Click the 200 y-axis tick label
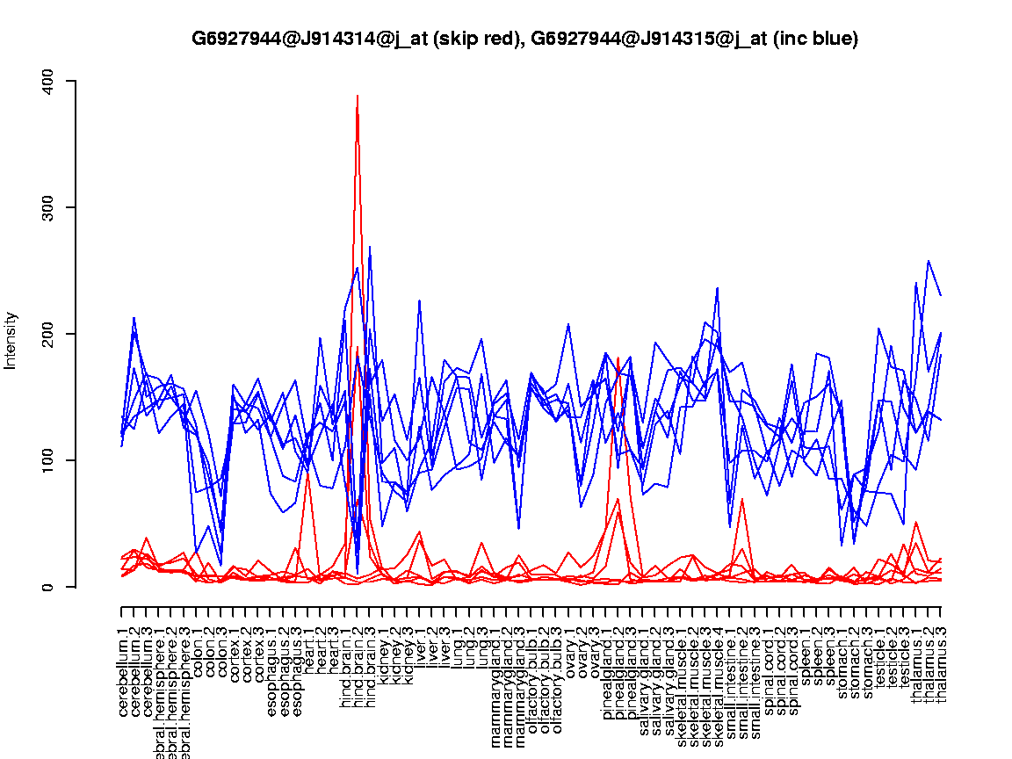 pos(47,334)
